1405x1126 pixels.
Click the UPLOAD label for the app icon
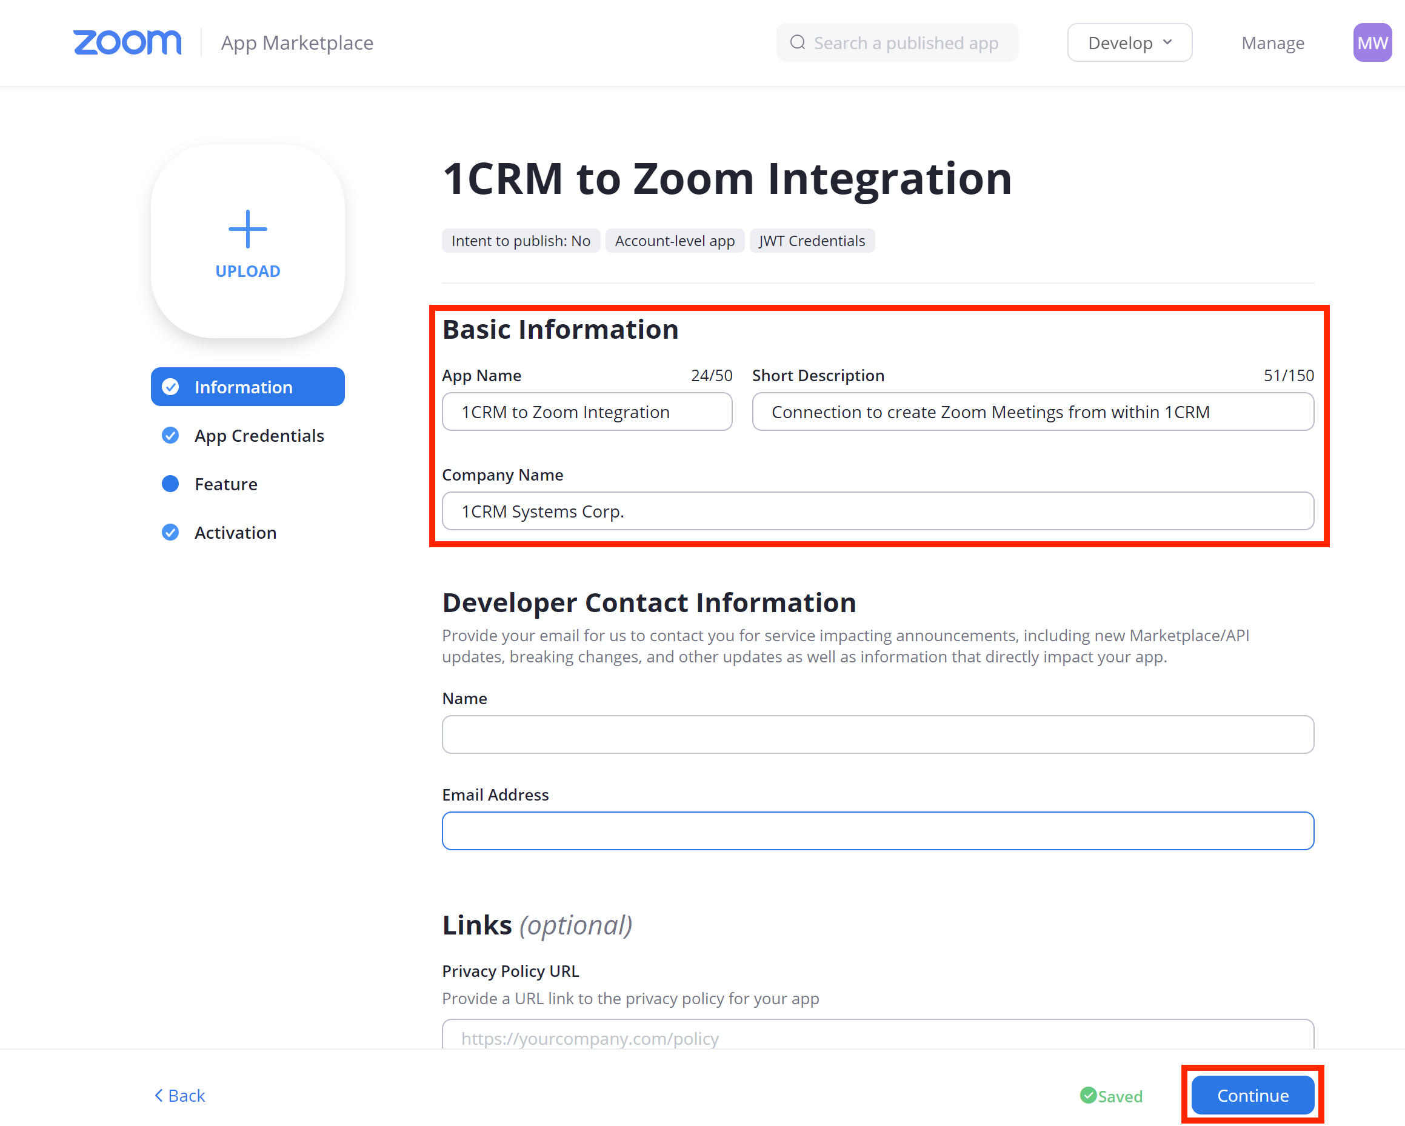point(248,271)
